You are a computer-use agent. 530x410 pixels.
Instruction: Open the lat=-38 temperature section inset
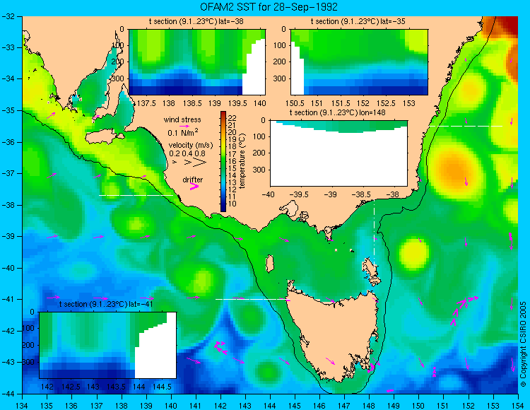click(197, 62)
